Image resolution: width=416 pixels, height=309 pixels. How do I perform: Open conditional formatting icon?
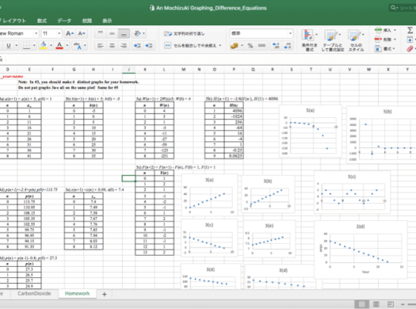(309, 40)
